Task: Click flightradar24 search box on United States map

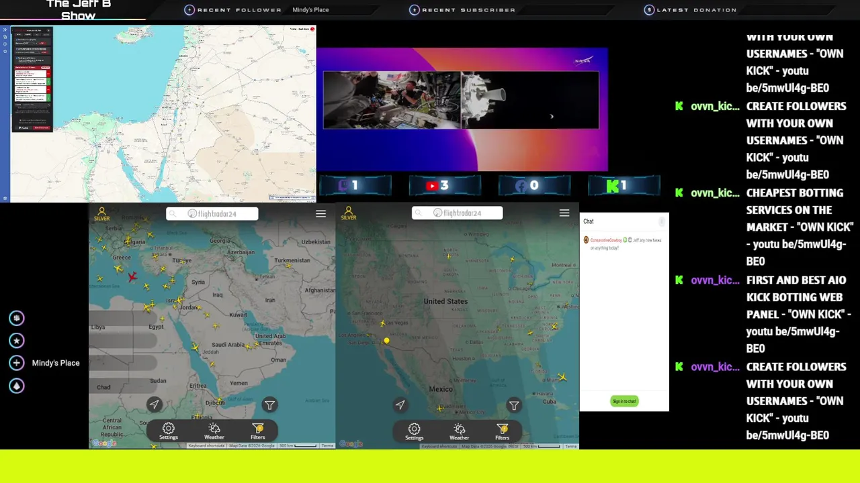Action: click(457, 213)
